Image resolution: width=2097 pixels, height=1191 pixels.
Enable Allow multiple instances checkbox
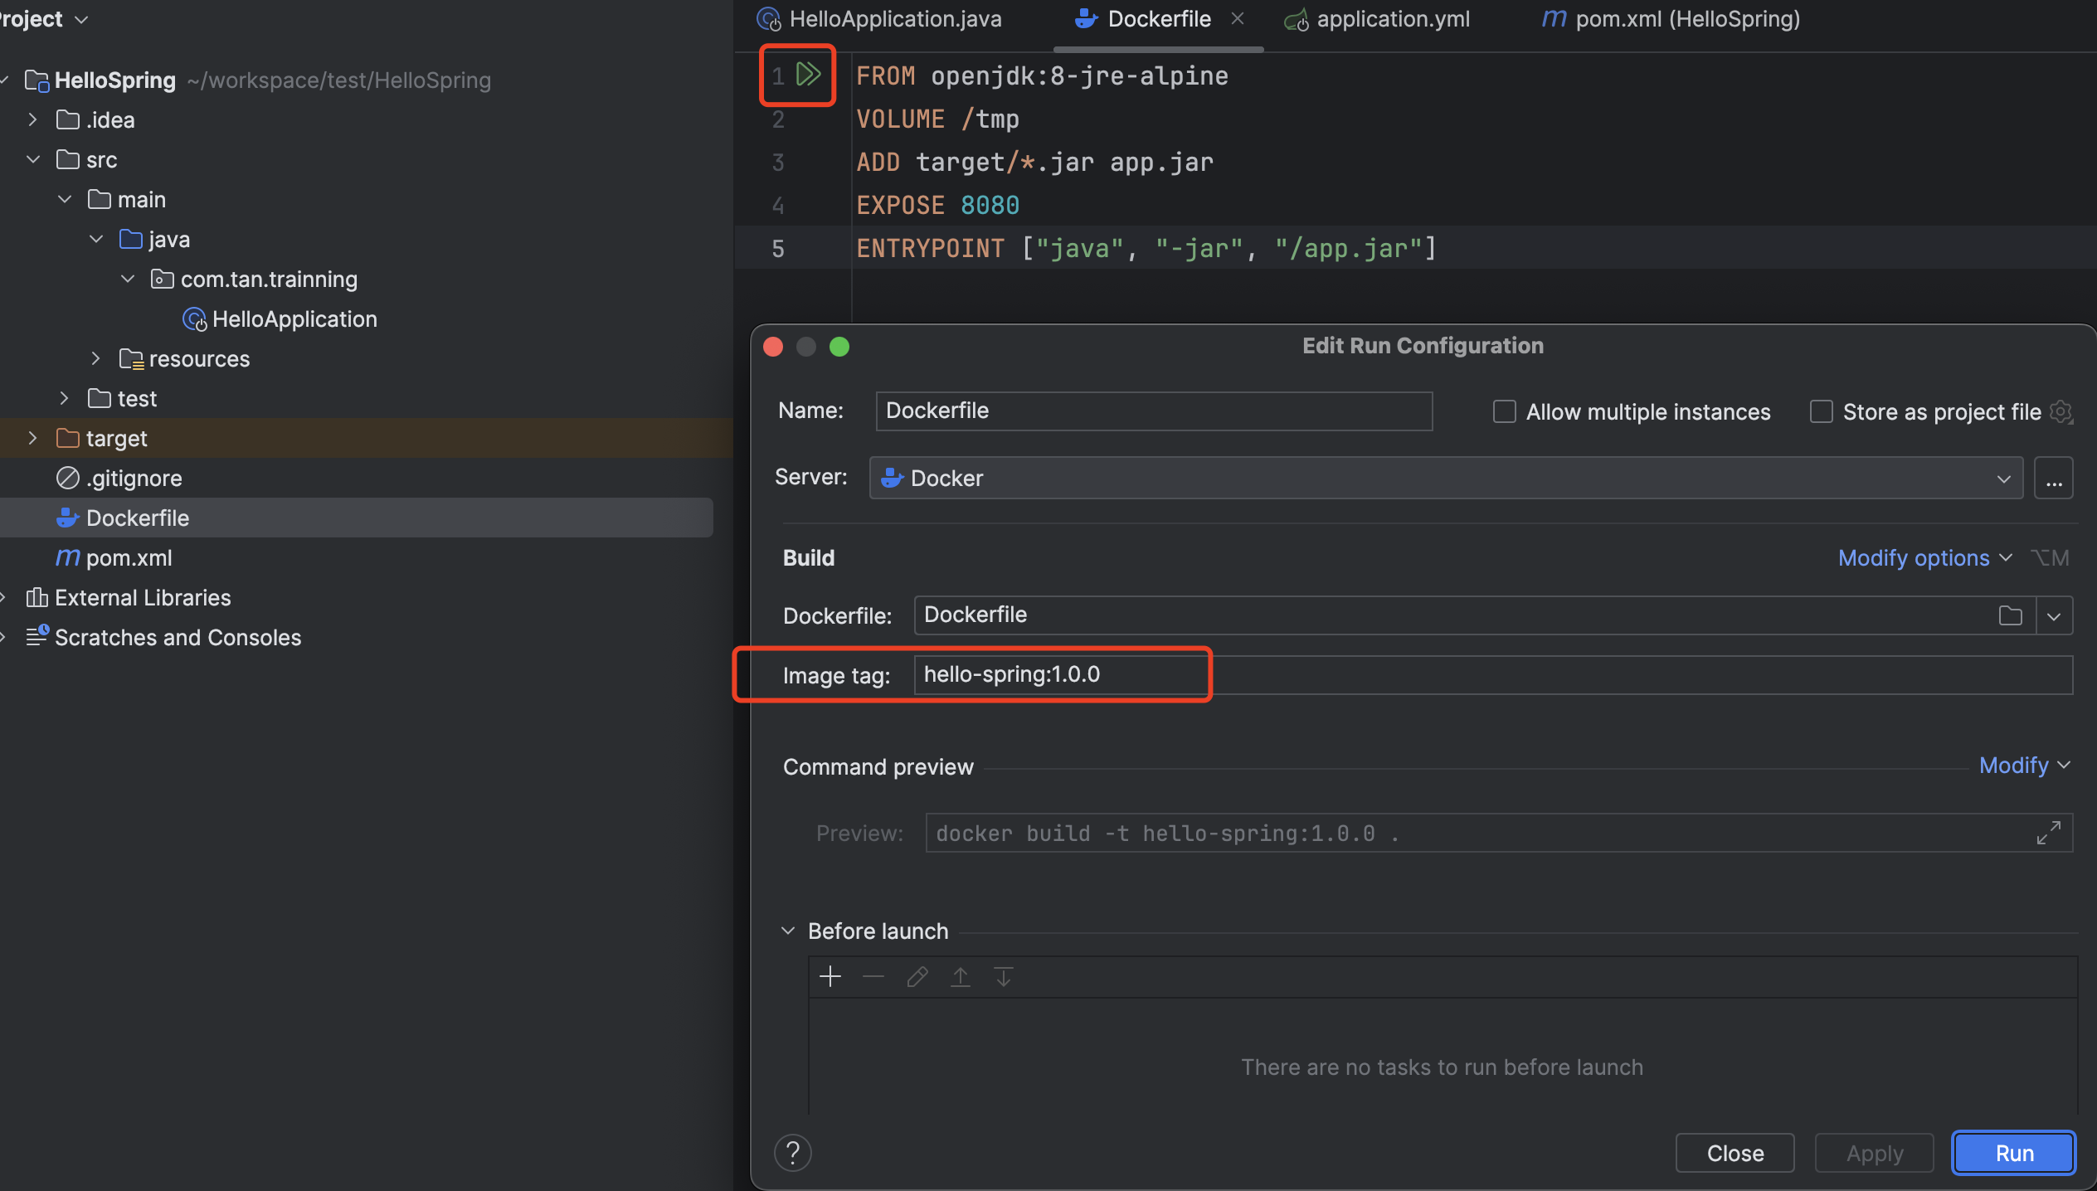point(1504,411)
